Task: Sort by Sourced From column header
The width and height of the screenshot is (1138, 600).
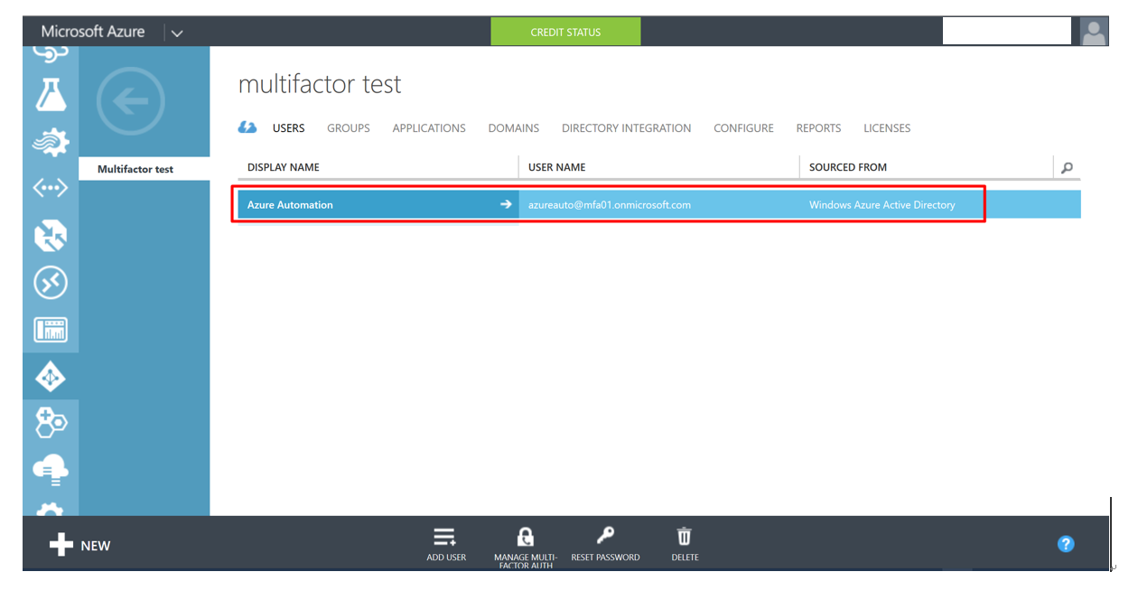Action: (848, 167)
